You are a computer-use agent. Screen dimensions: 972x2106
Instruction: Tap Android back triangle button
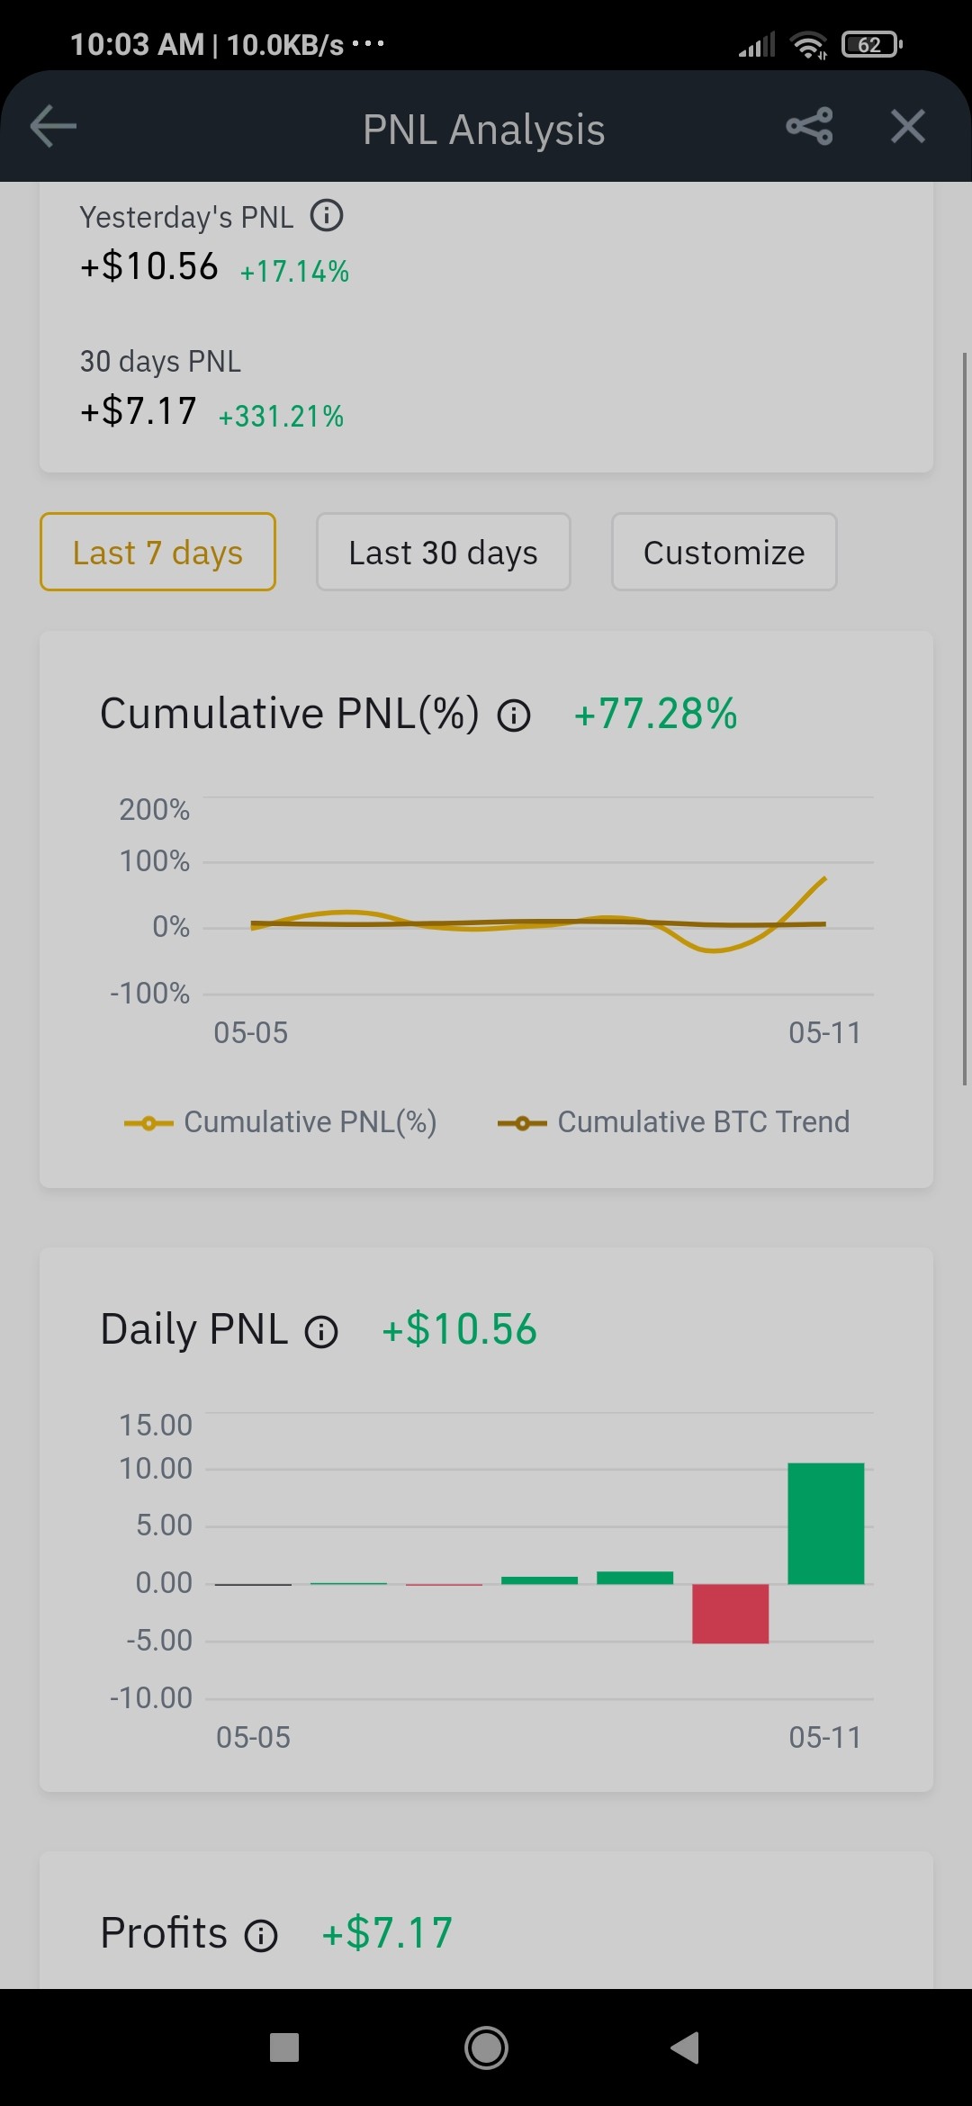tap(685, 2047)
